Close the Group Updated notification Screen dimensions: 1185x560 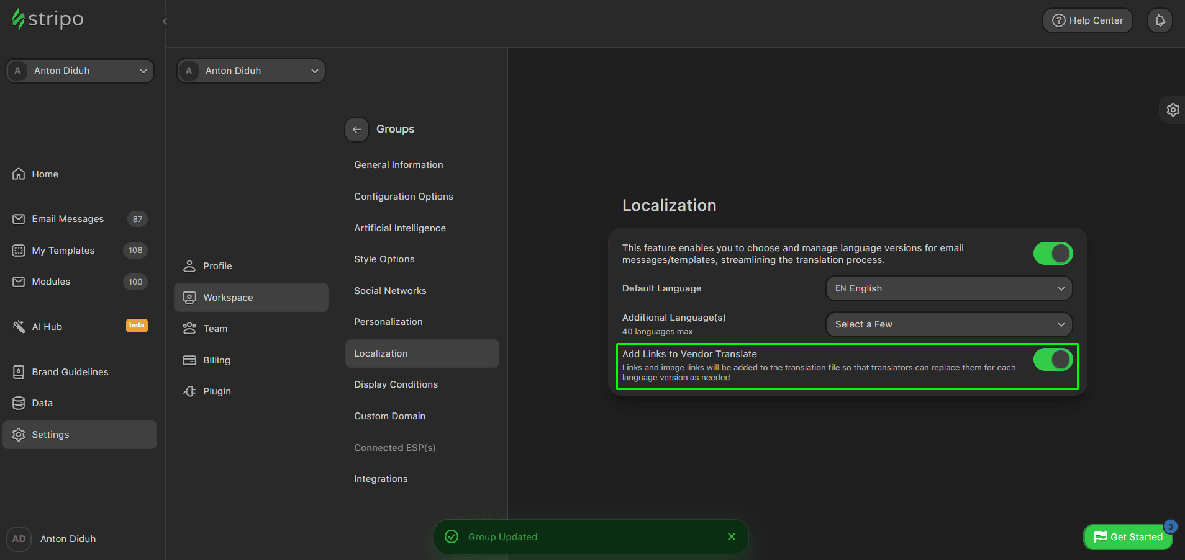click(731, 536)
